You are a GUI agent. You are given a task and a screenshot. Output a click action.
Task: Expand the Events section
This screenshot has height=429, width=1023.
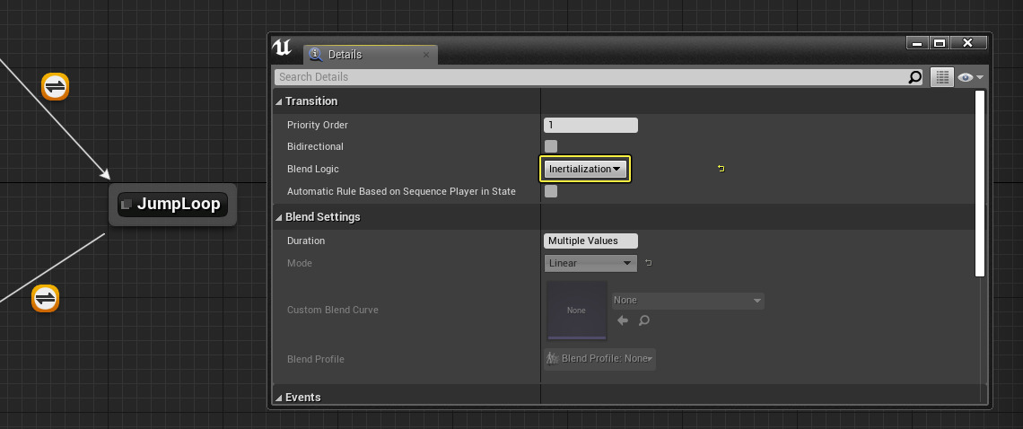coord(279,398)
